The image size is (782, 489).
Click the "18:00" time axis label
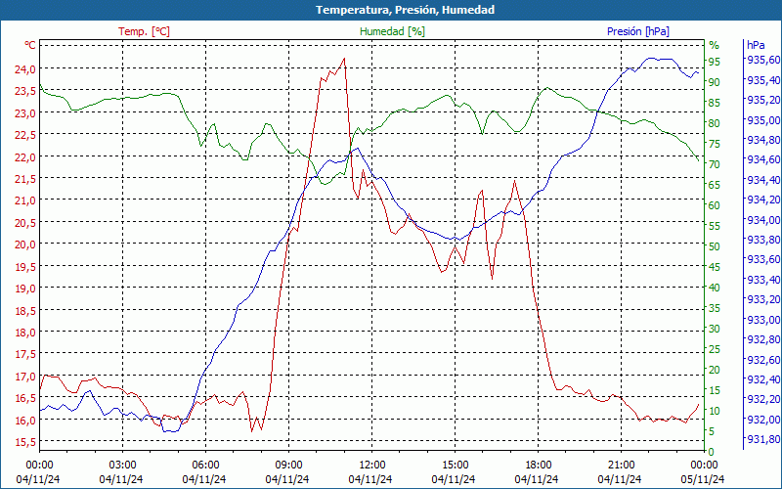point(539,465)
